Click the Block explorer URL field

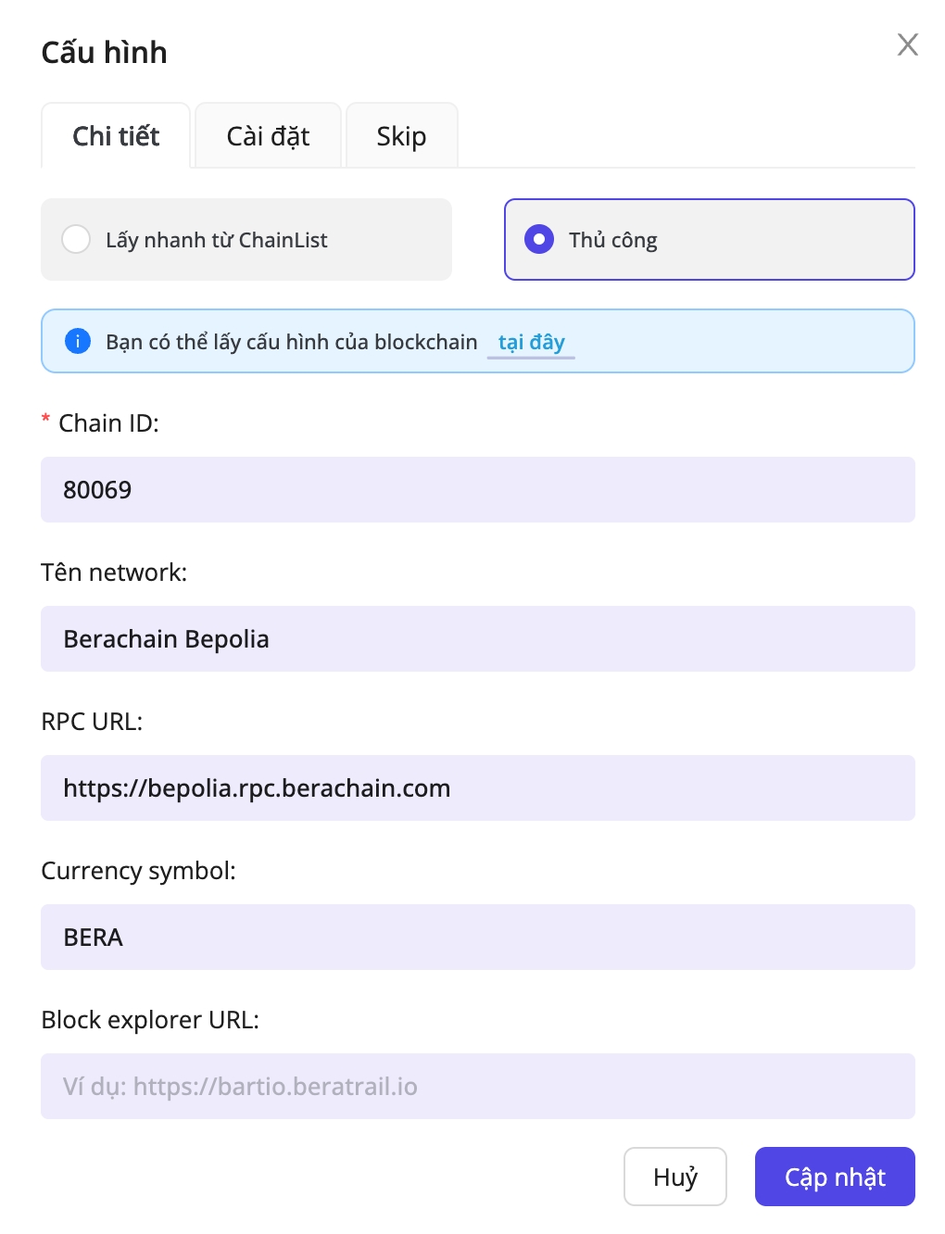[x=477, y=1086]
